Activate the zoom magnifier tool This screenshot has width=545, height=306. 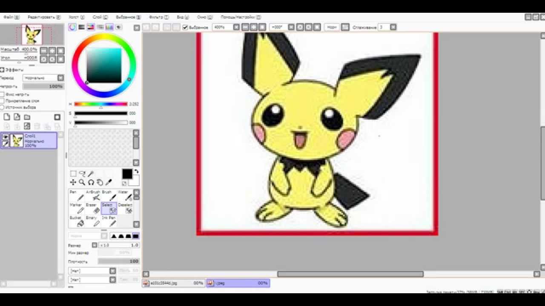(x=82, y=182)
